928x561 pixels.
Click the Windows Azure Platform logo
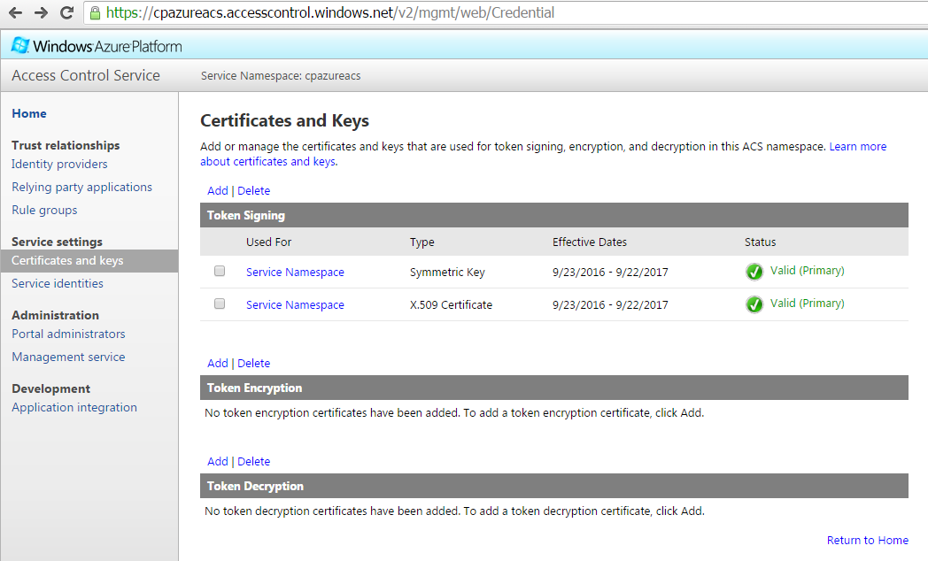pyautogui.click(x=97, y=46)
